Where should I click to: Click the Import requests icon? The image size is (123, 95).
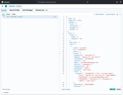point(106,14)
